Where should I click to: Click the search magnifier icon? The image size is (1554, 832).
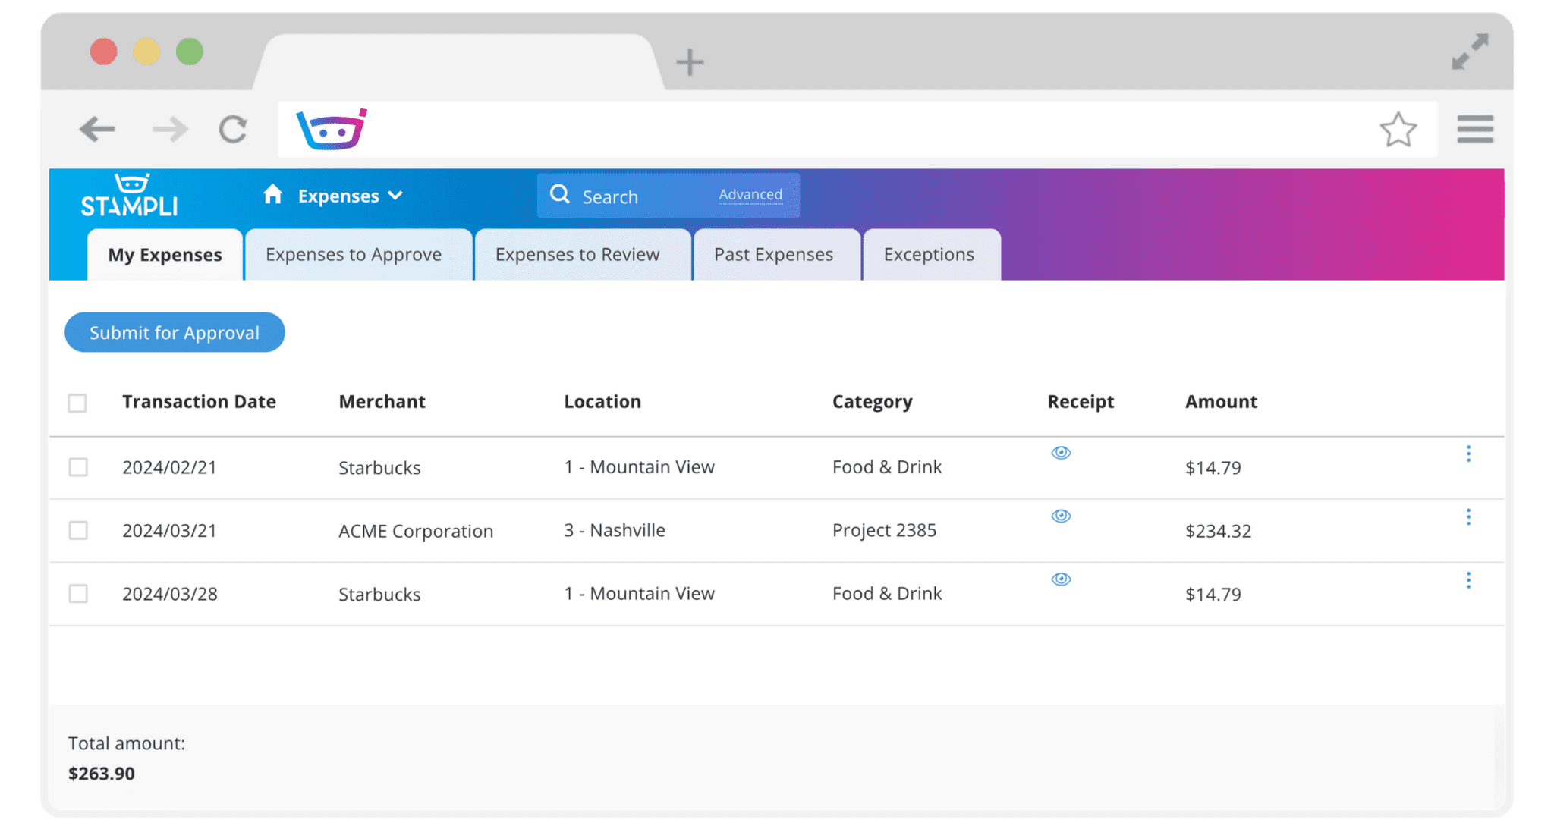pyautogui.click(x=560, y=195)
